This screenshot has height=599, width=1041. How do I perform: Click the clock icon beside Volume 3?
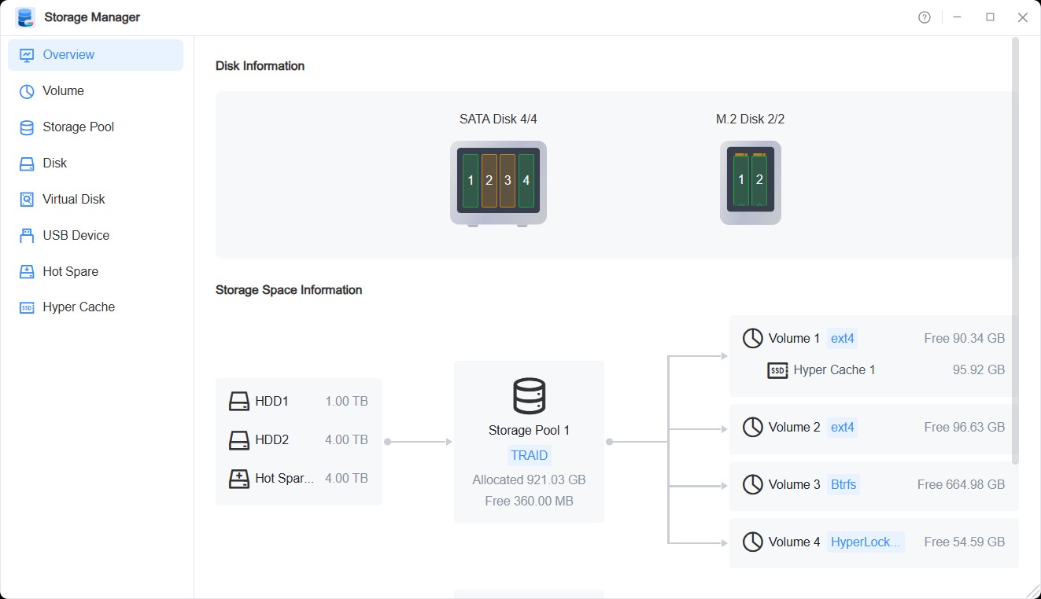(751, 484)
